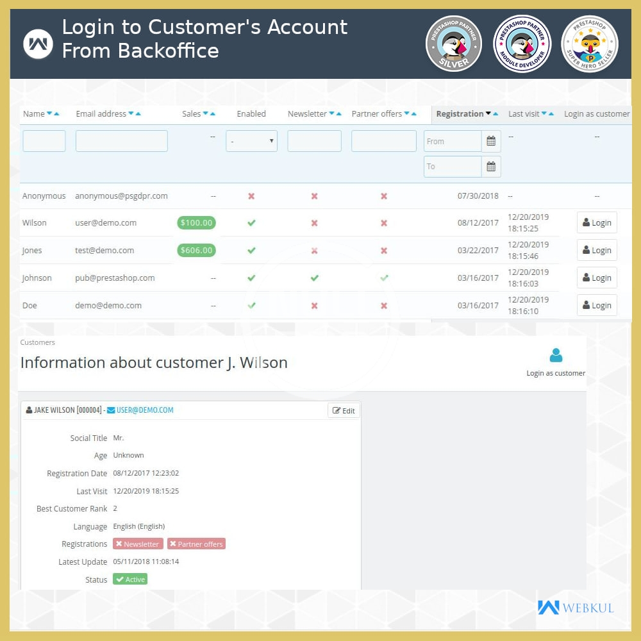641x641 pixels.
Task: Click the Super Hero Seller badge
Action: 589,44
